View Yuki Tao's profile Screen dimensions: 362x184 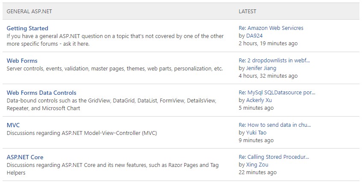[256, 133]
